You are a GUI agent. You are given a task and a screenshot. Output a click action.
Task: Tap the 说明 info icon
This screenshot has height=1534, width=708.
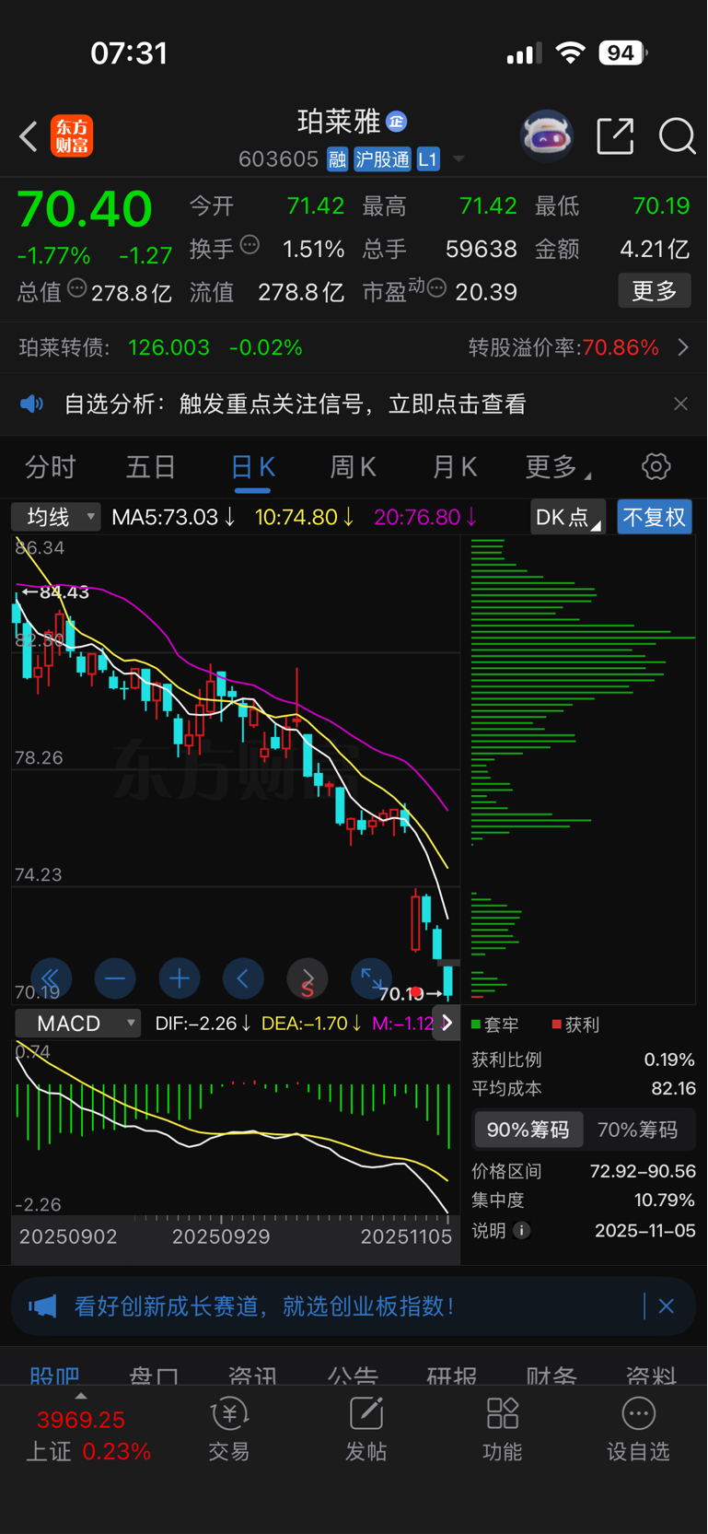521,1230
